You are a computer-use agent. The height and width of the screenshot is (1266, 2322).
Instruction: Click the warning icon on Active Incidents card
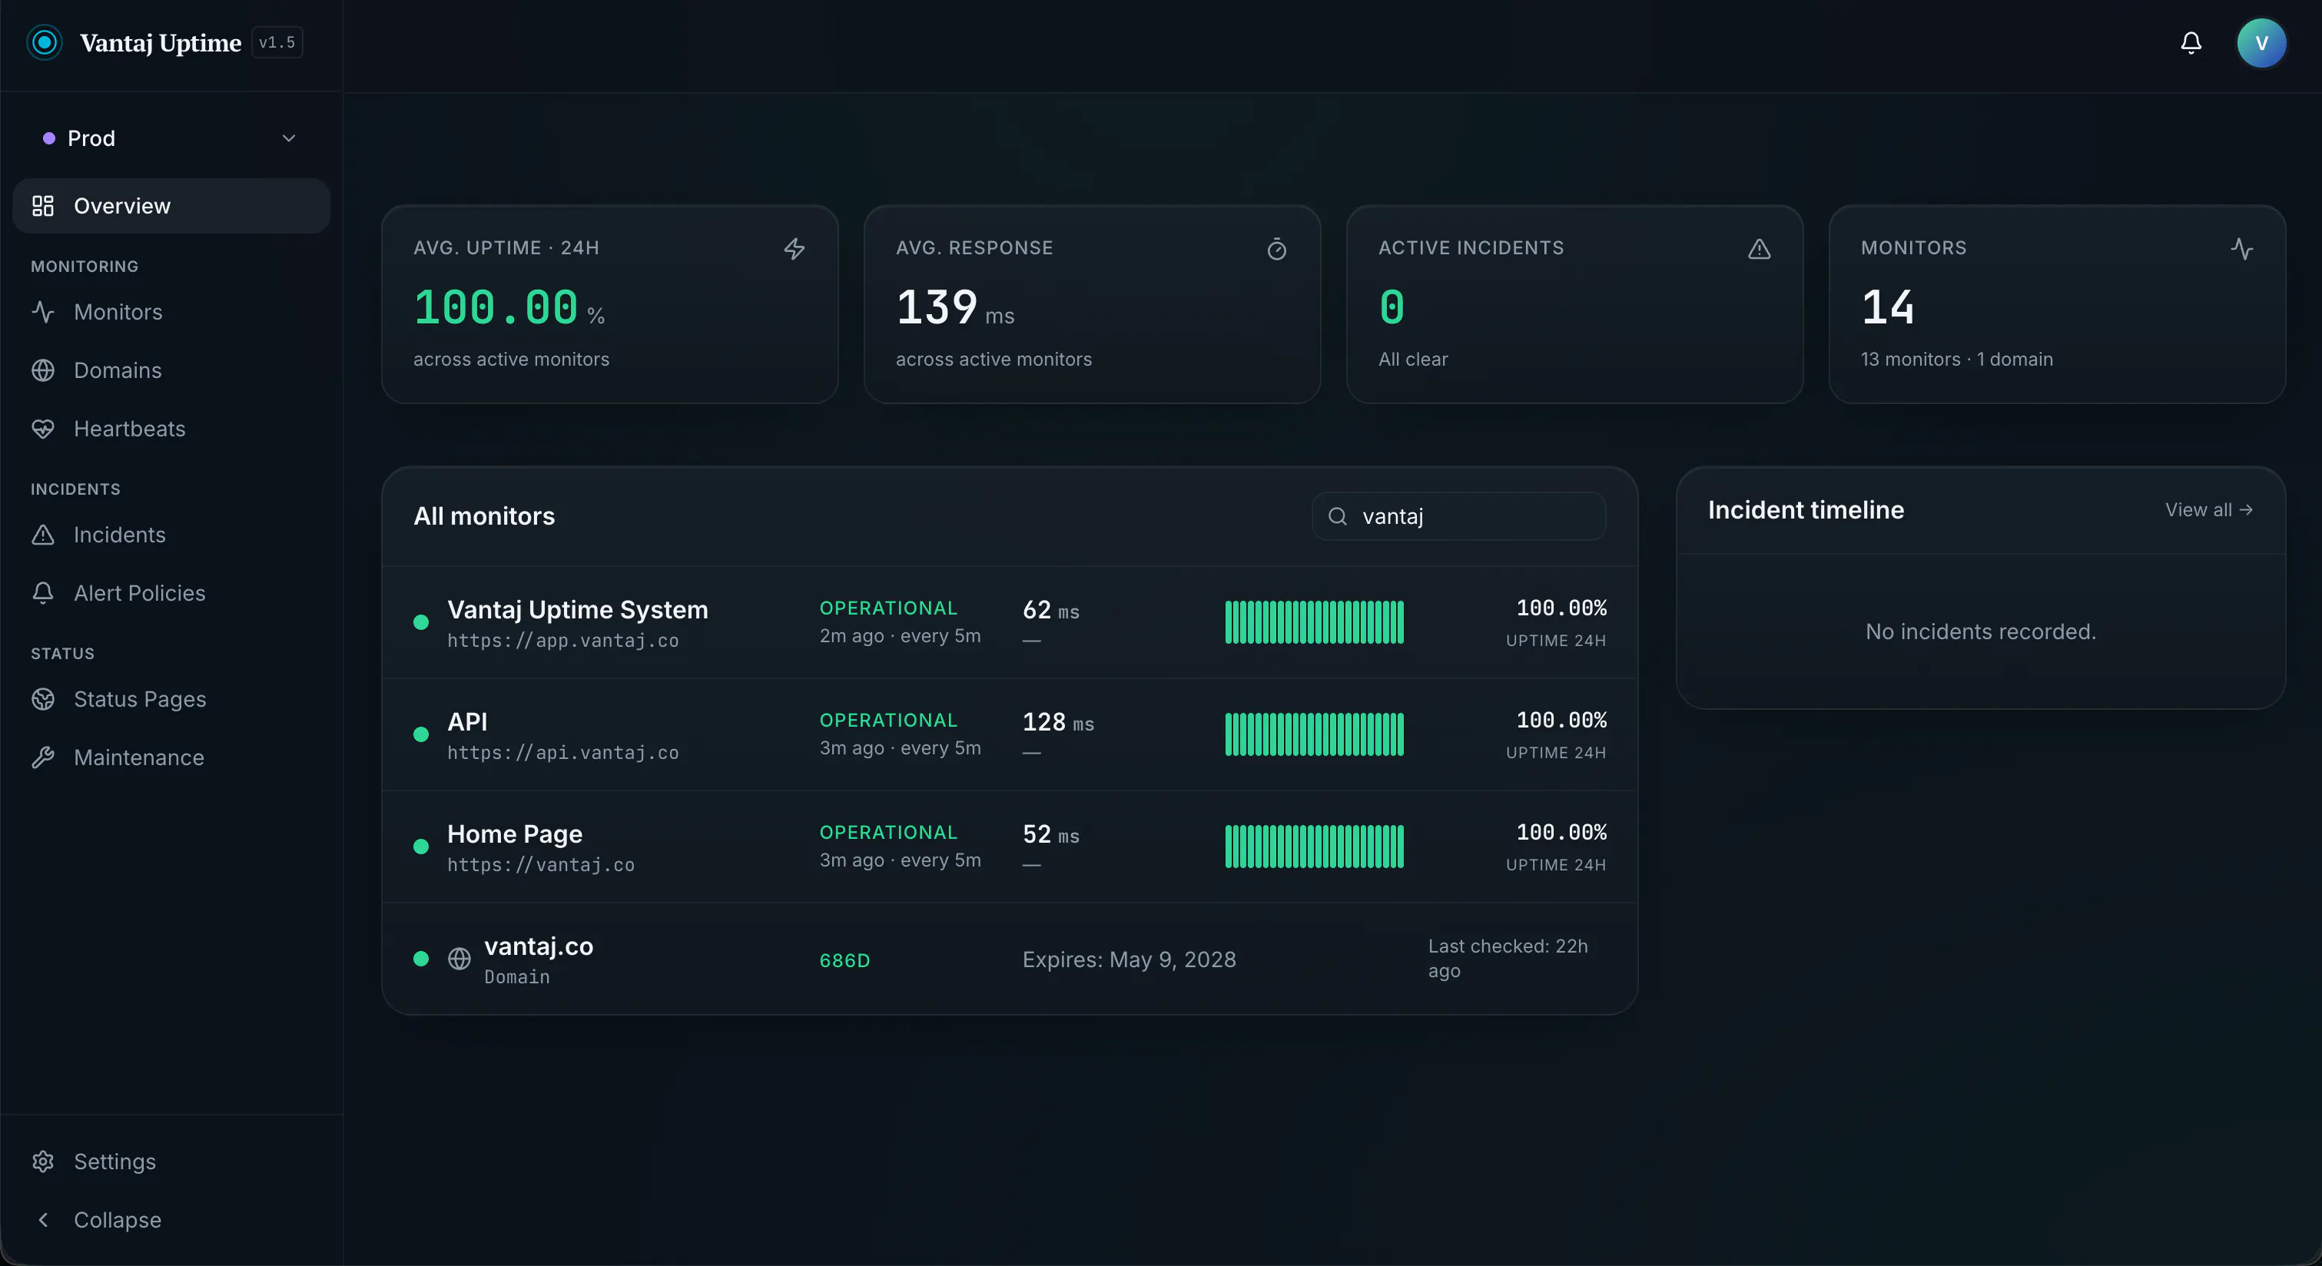coord(1760,249)
